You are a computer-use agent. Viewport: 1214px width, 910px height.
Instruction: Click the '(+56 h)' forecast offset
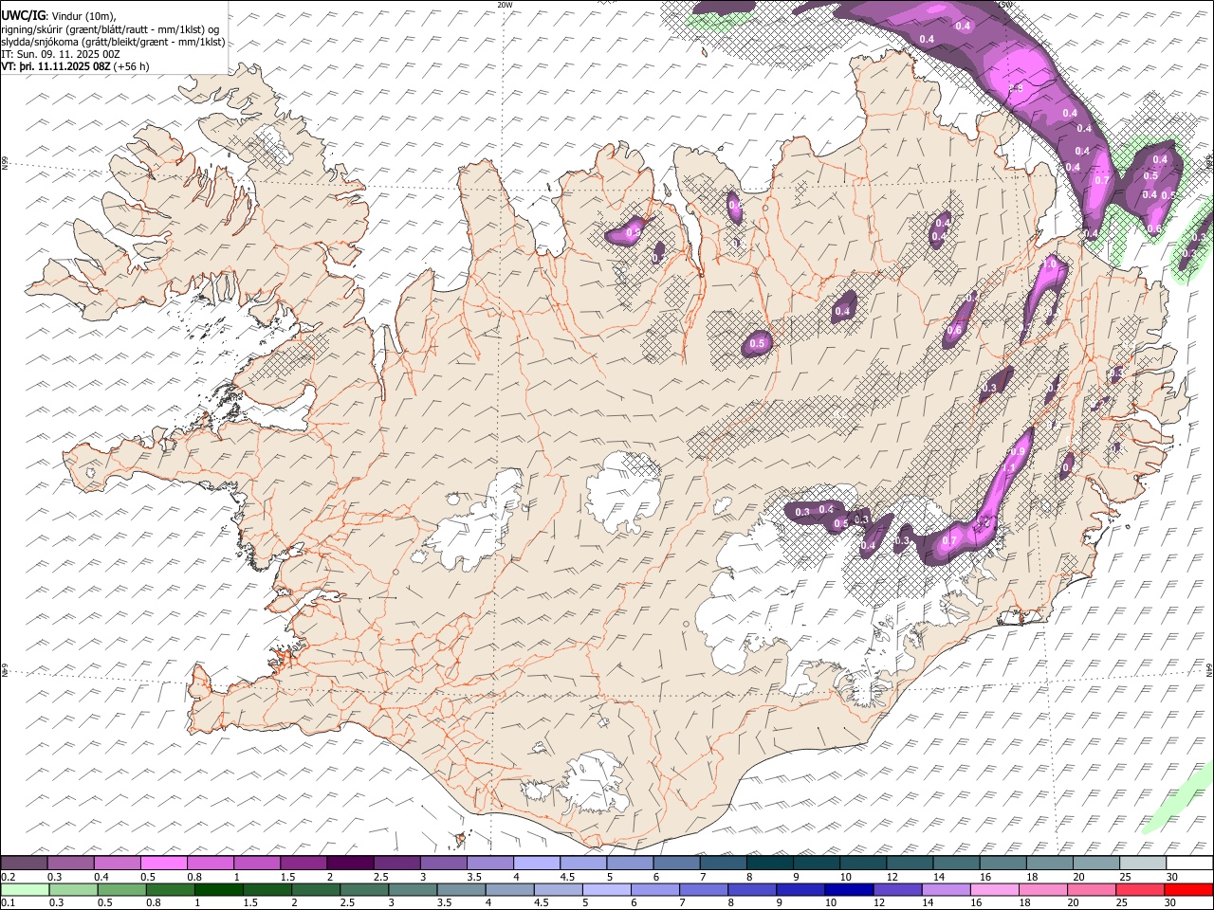click(131, 66)
